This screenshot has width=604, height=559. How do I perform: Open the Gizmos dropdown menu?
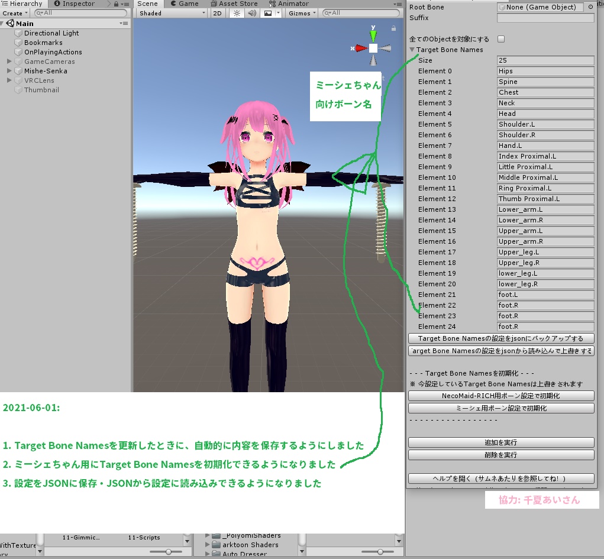[x=301, y=13]
